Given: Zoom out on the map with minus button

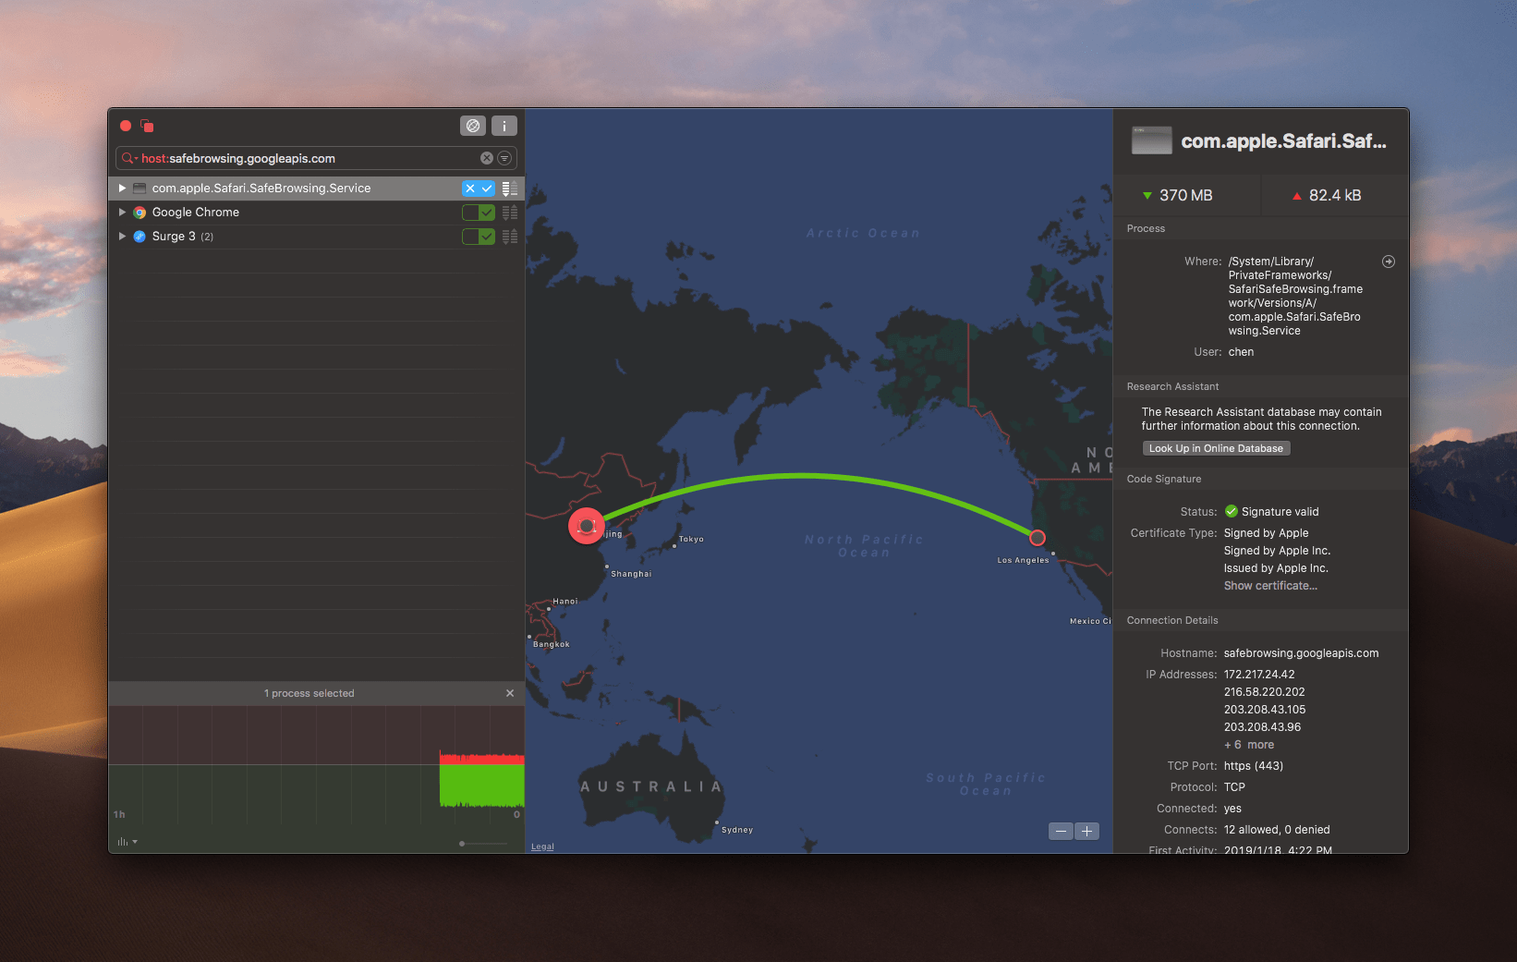Looking at the screenshot, I should 1062,832.
